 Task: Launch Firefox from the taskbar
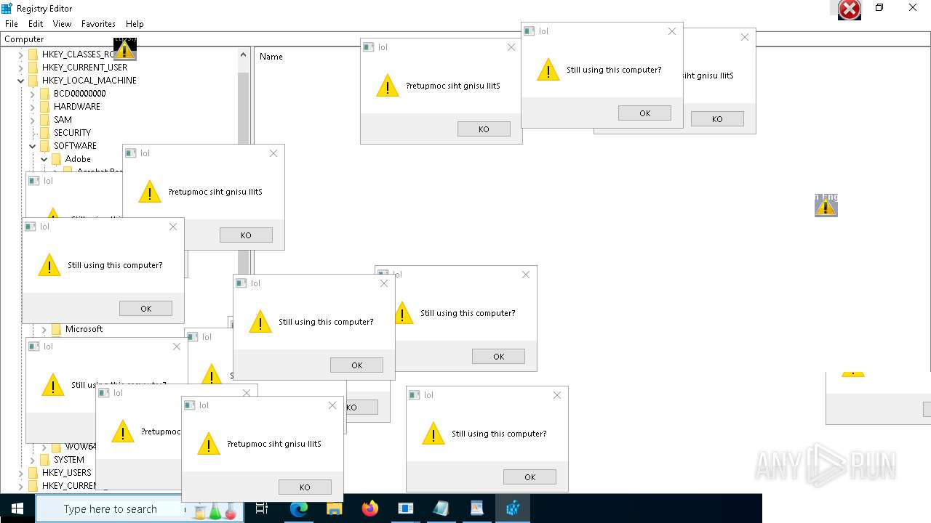tap(369, 508)
